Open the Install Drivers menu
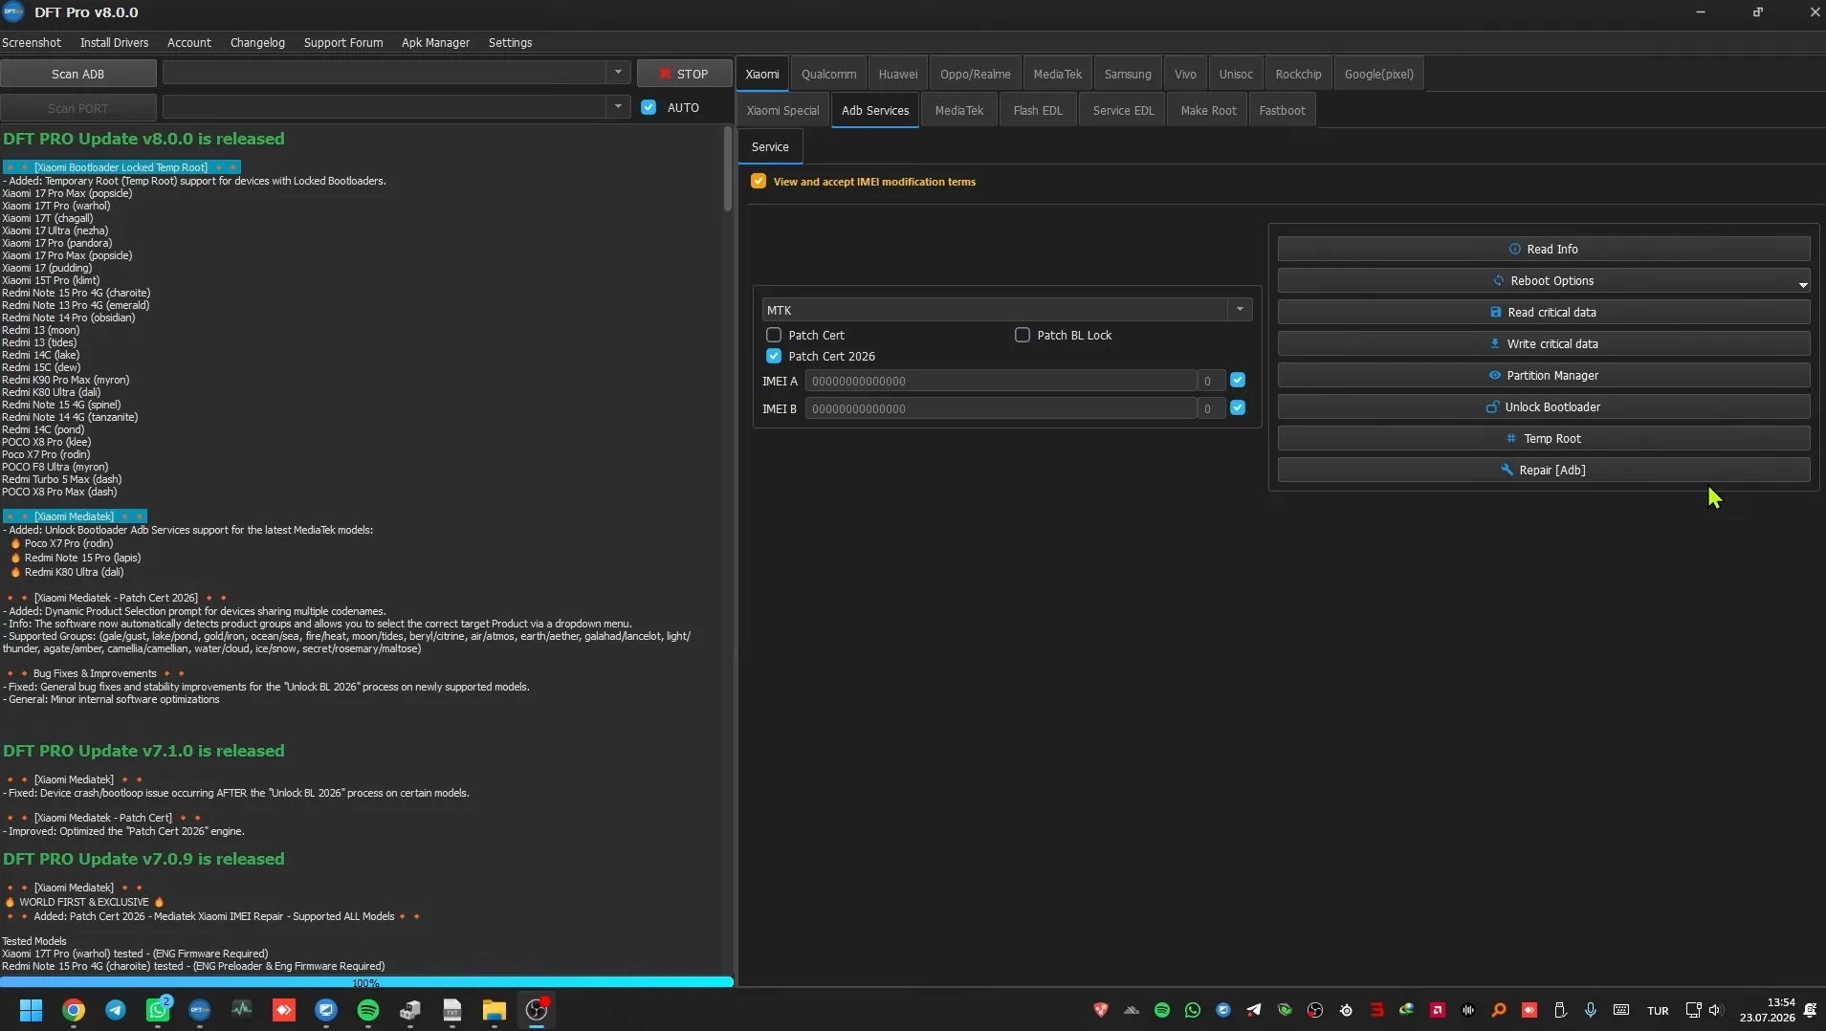The image size is (1826, 1031). coord(114,42)
